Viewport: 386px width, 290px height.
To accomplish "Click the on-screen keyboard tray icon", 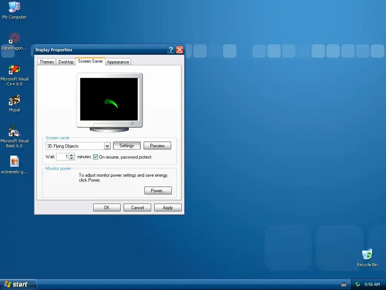I will tap(344, 285).
